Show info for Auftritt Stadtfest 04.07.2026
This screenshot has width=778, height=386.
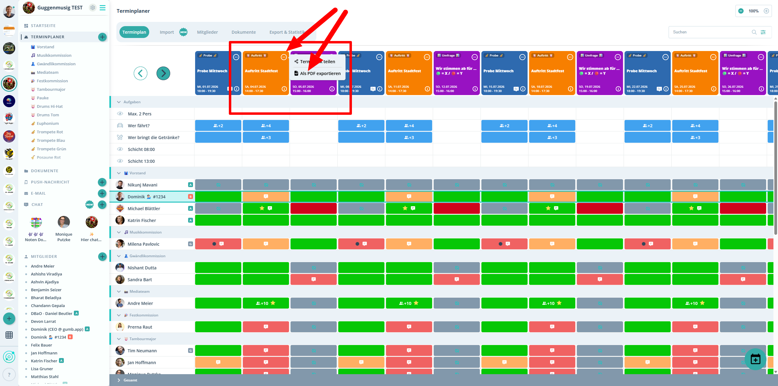(284, 89)
